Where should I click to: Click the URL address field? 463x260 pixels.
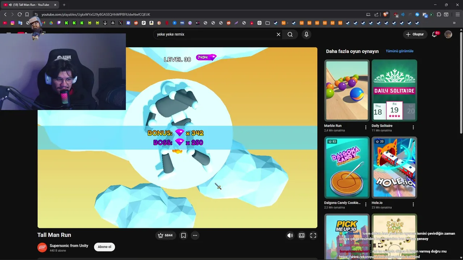(199, 14)
